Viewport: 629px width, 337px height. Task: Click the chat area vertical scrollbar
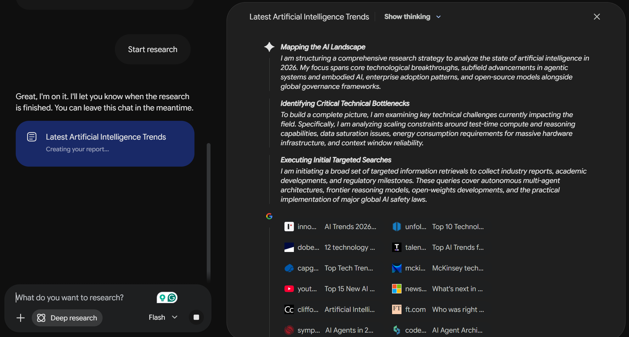[x=208, y=212]
